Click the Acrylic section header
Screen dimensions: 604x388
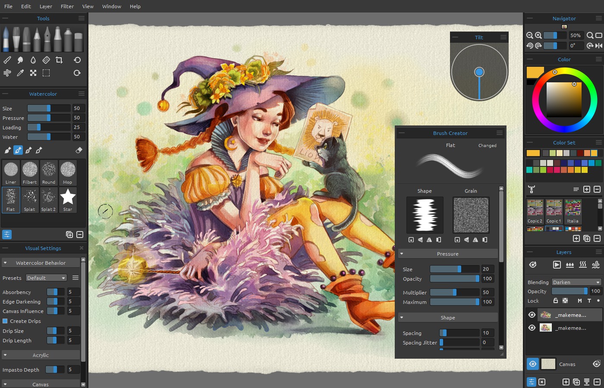click(x=41, y=355)
